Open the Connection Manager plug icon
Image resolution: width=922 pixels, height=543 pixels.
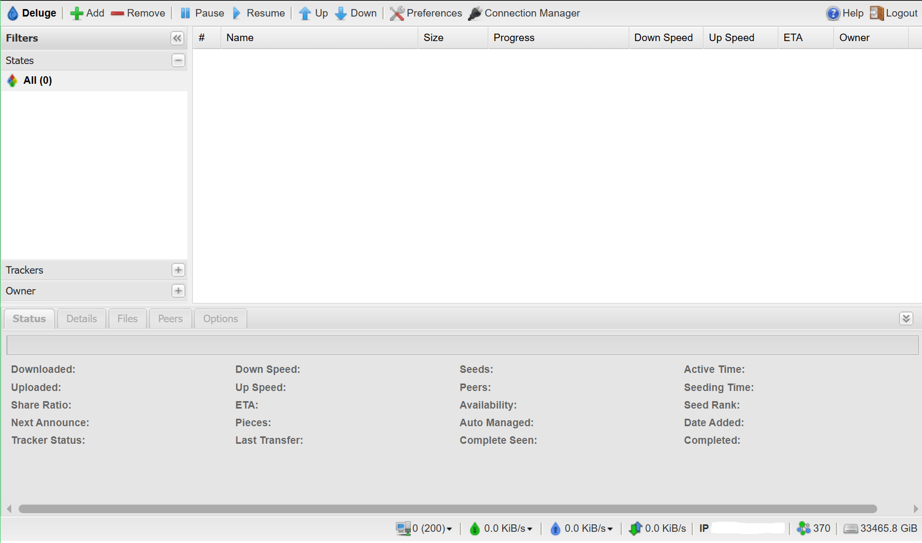475,13
